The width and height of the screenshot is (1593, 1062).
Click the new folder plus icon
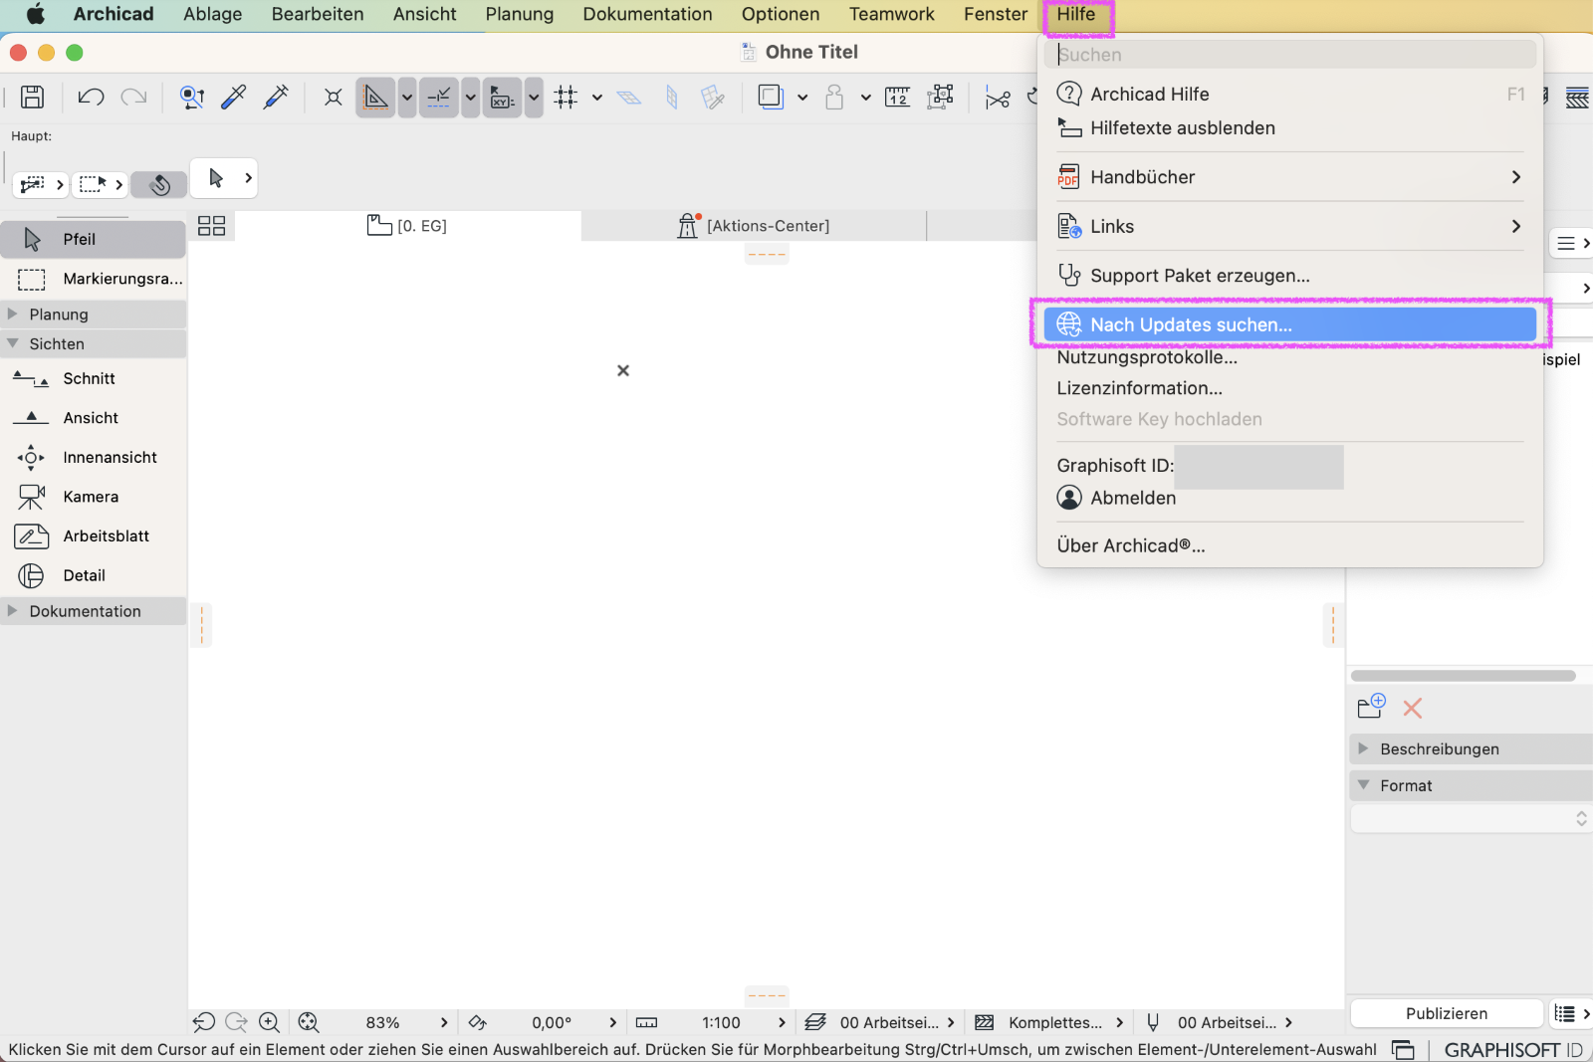click(x=1371, y=707)
